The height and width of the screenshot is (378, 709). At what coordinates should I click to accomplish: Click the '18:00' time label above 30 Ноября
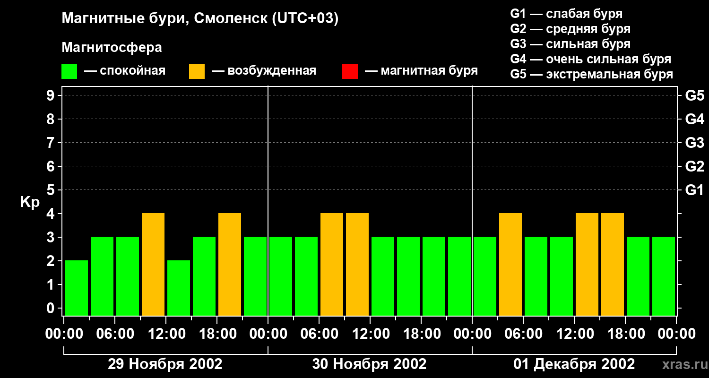421,334
